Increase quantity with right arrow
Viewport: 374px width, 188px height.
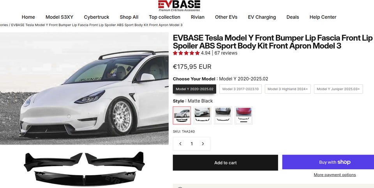pyautogui.click(x=203, y=144)
